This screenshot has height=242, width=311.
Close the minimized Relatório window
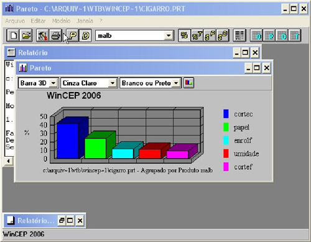click(x=80, y=220)
